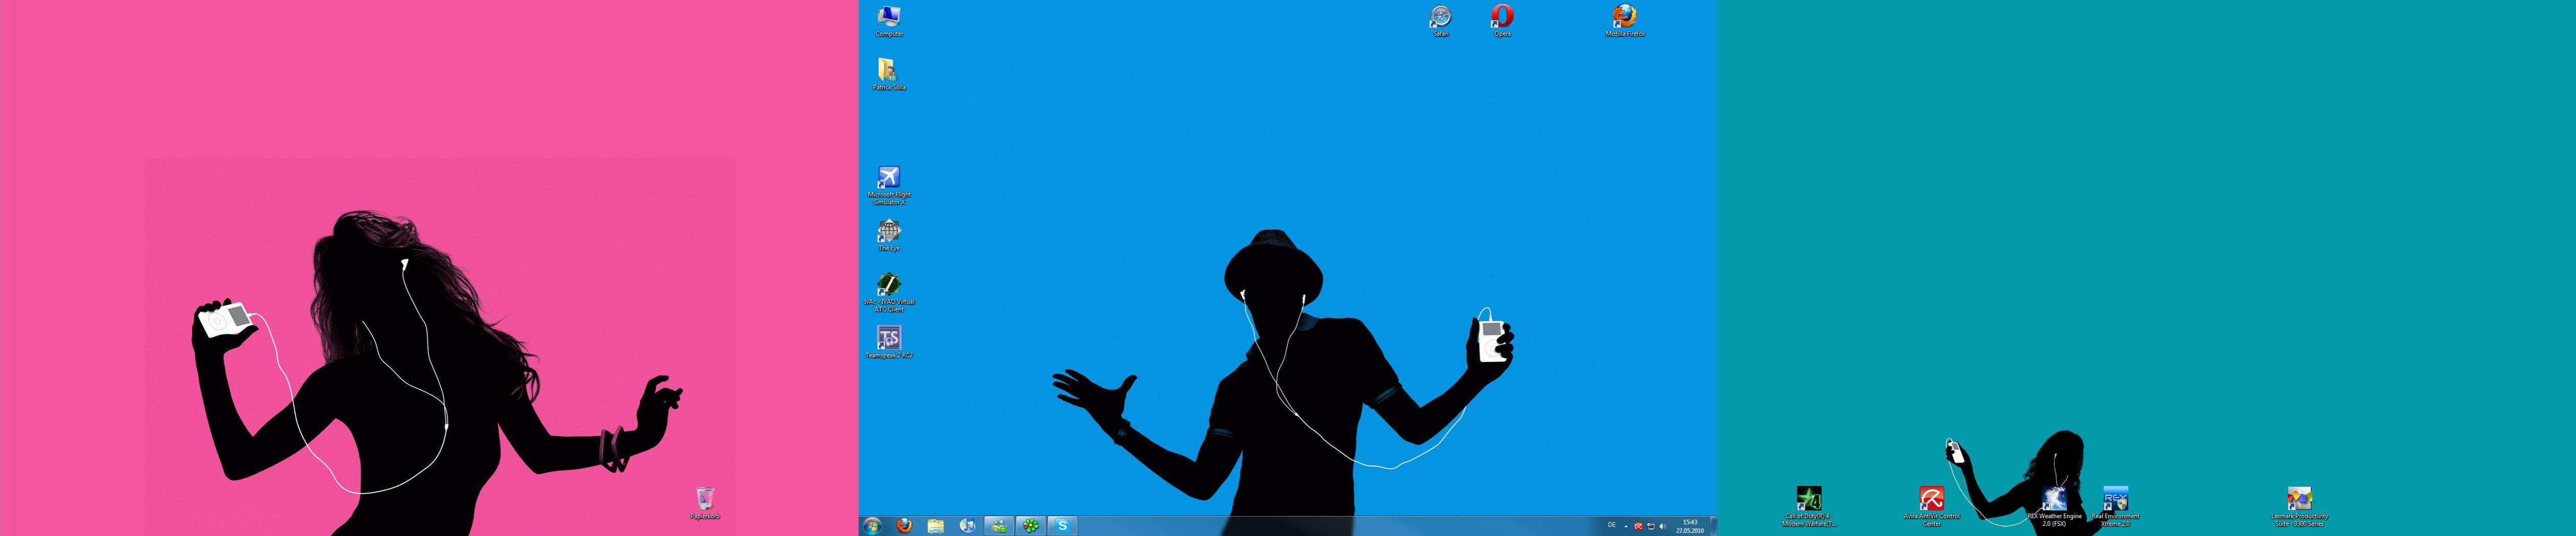The height and width of the screenshot is (536, 2576).
Task: Select the Avira AntiVir Control Center shortcut
Action: 1931,506
